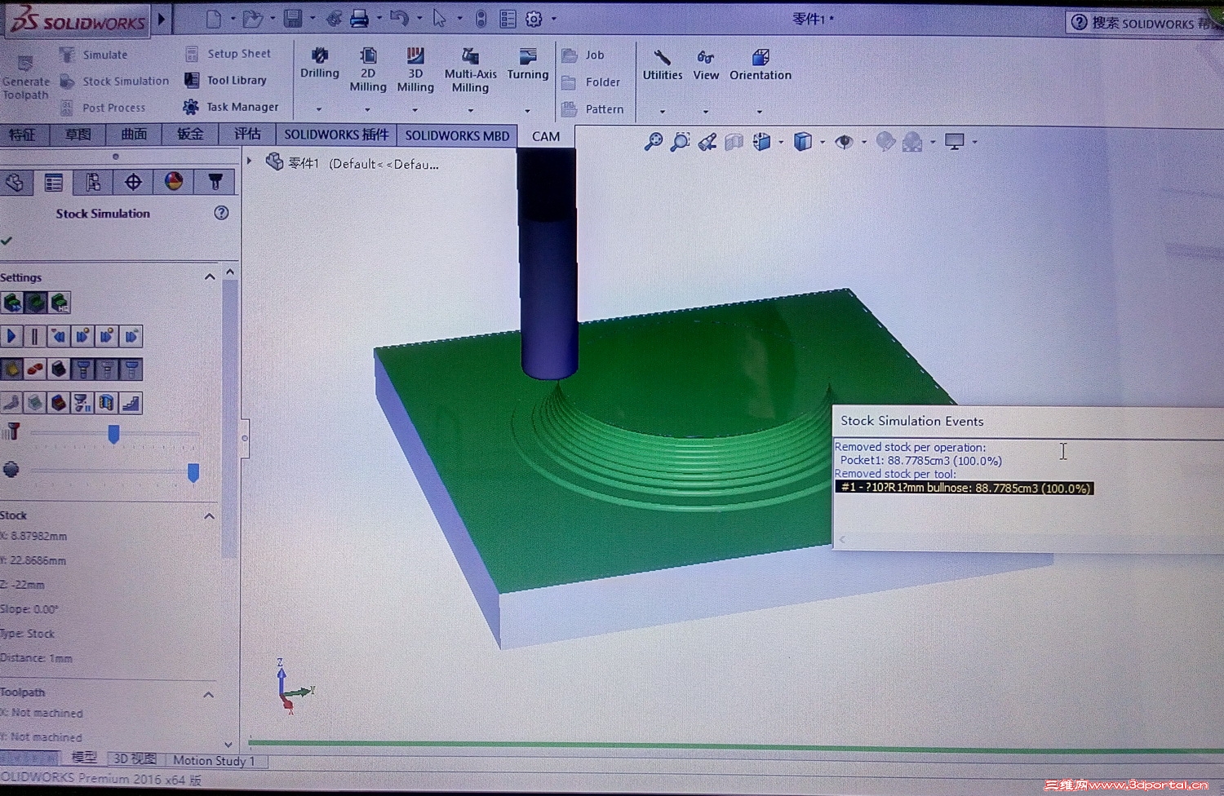The width and height of the screenshot is (1224, 796).
Task: Open the View dropdown arrow in ribbon
Action: [x=705, y=111]
